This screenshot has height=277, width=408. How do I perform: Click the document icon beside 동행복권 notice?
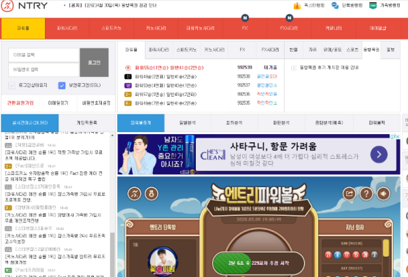(294, 68)
